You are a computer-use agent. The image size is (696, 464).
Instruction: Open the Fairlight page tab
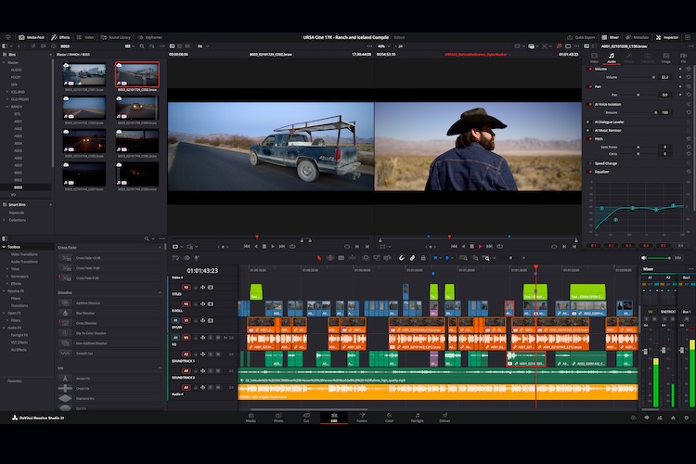point(418,418)
